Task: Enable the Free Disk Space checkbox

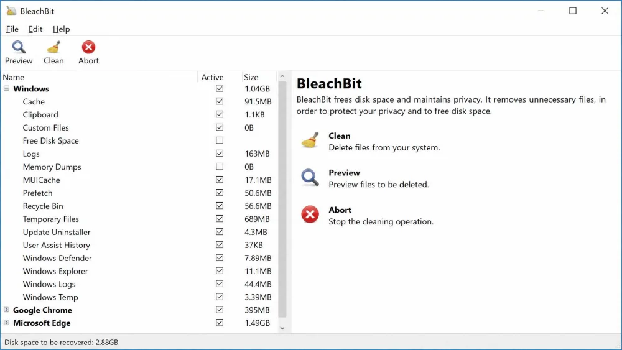Action: tap(220, 140)
